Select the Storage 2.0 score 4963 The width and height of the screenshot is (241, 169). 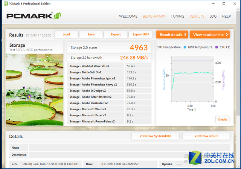(139, 47)
